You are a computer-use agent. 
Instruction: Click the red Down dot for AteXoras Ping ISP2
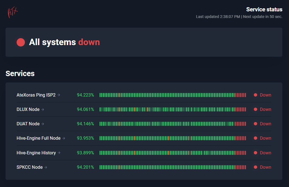(x=256, y=95)
